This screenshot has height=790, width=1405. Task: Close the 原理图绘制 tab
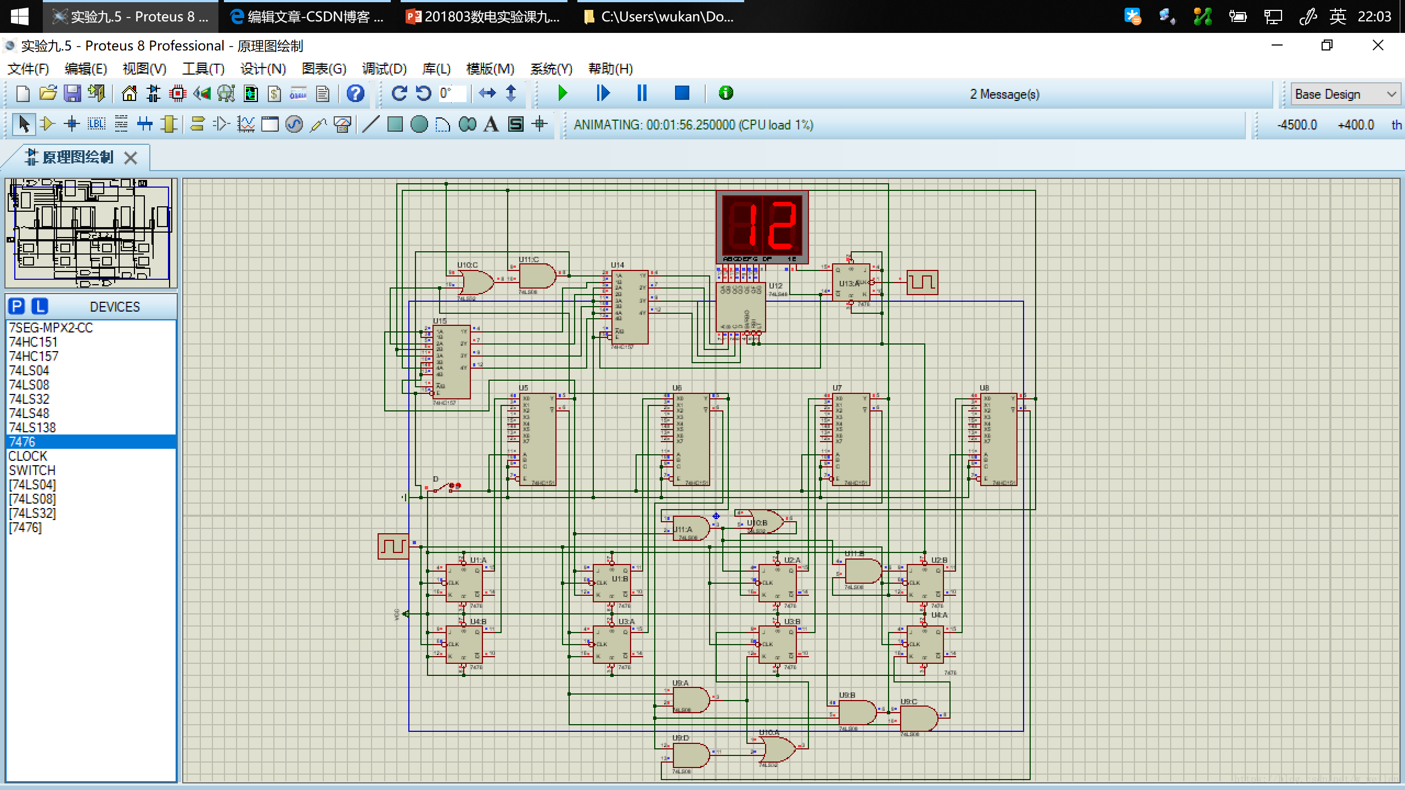pos(131,158)
